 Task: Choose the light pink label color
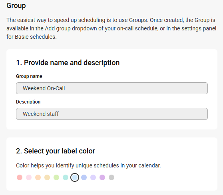(x=29, y=177)
